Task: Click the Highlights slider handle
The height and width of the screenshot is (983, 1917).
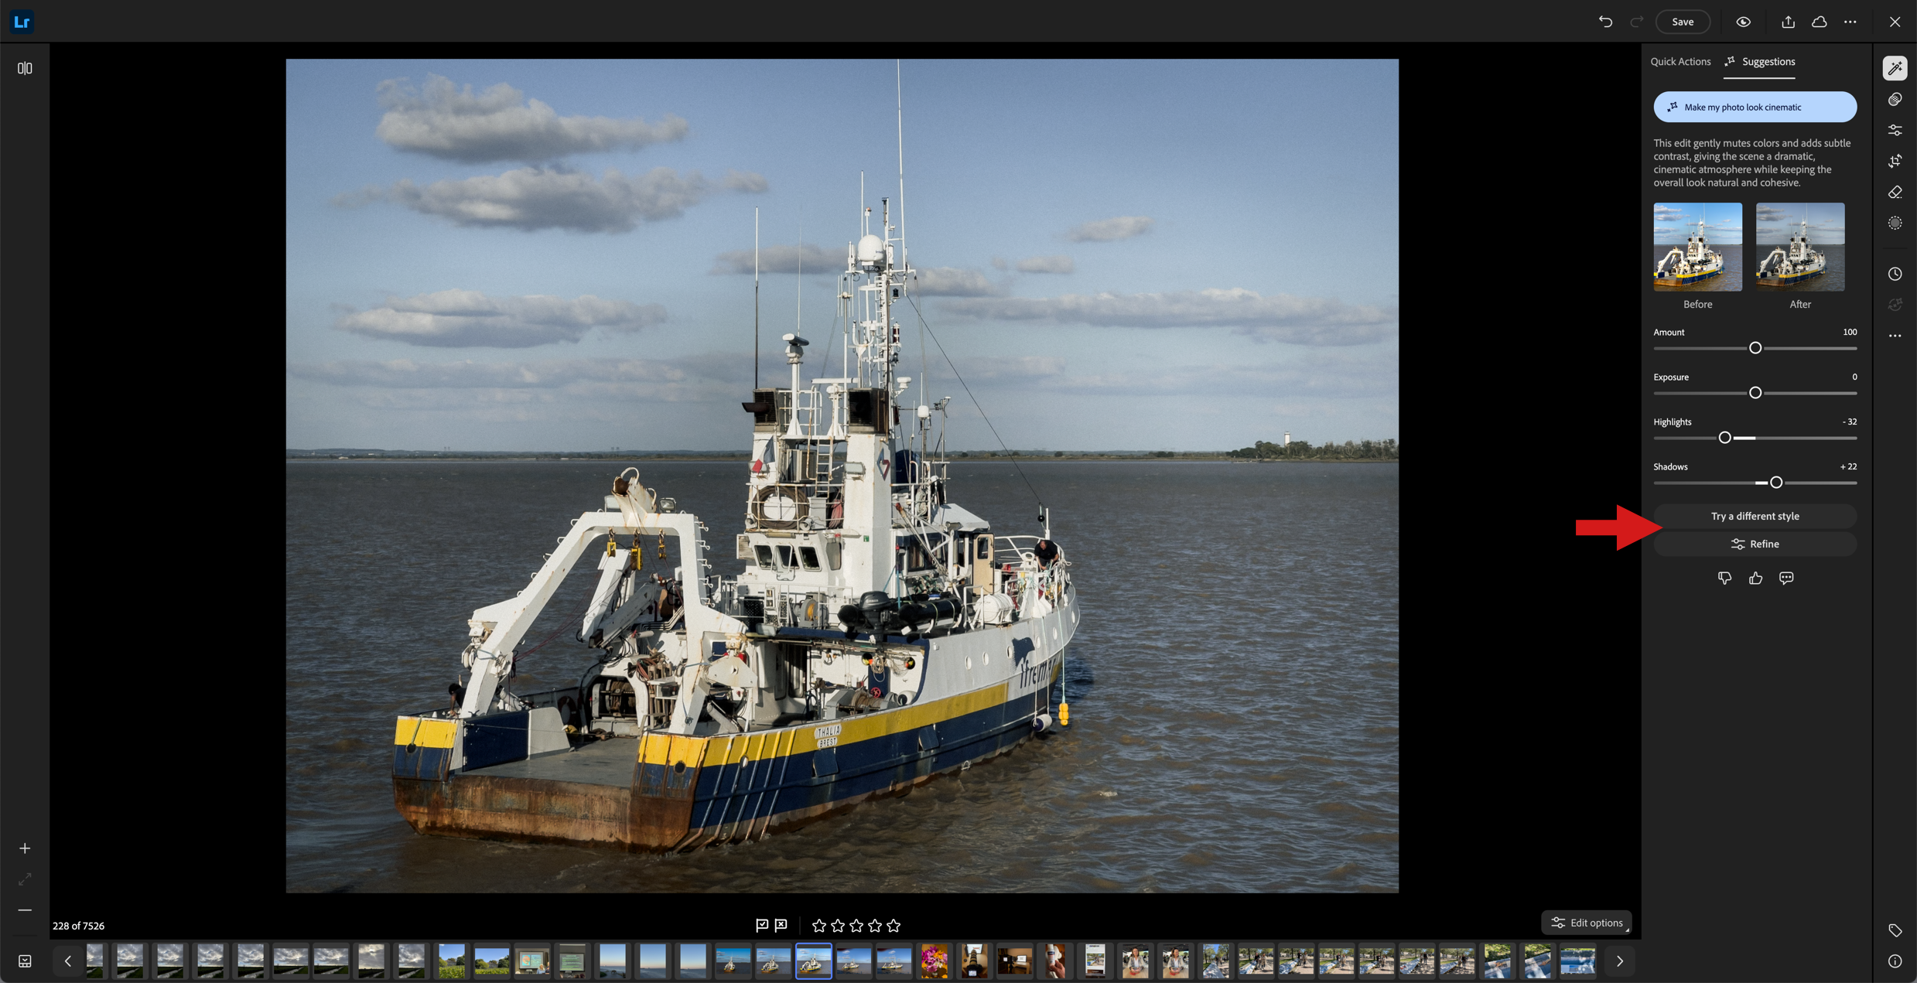Action: (1724, 438)
